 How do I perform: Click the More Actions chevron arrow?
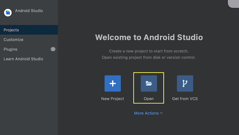(x=161, y=113)
